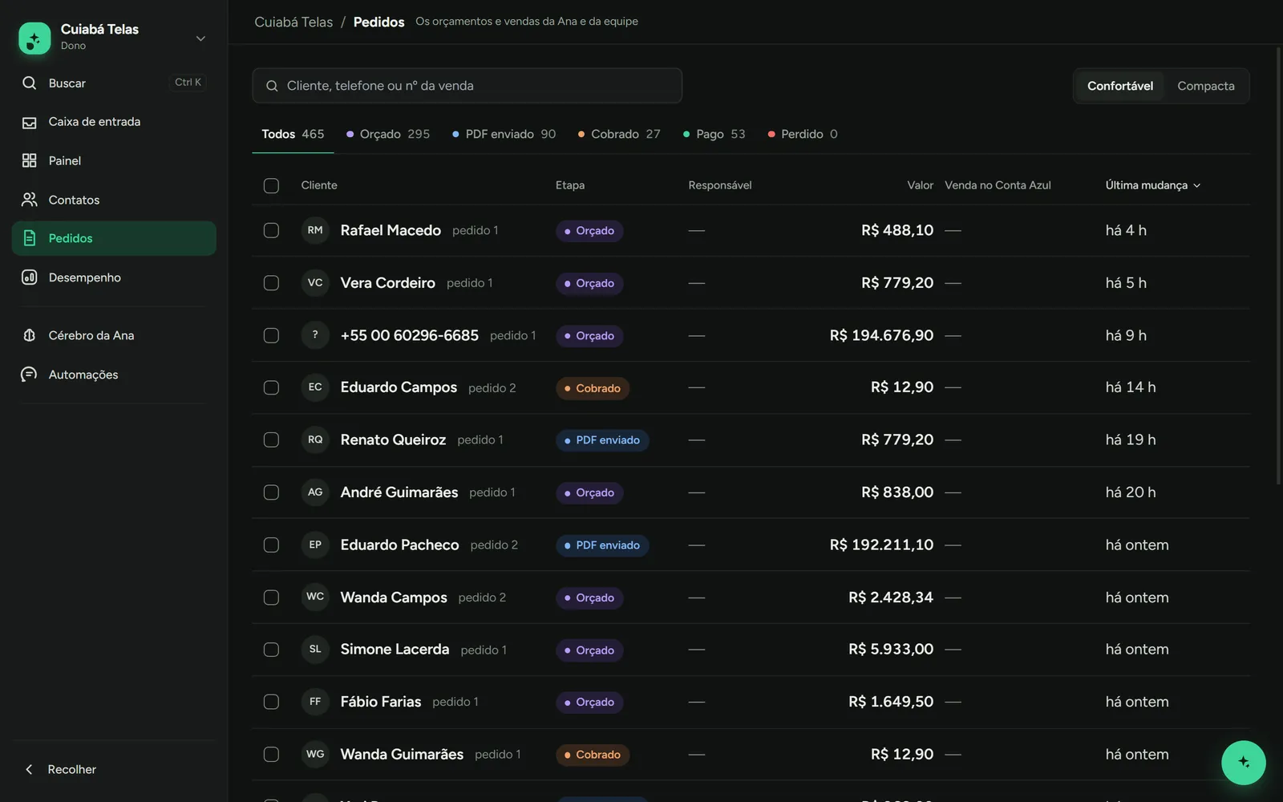Click the Cuiabá Telas green logo icon
The height and width of the screenshot is (802, 1283).
click(34, 38)
